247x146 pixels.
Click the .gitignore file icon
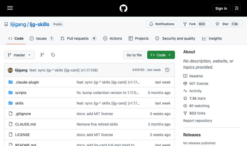[x=11, y=113]
